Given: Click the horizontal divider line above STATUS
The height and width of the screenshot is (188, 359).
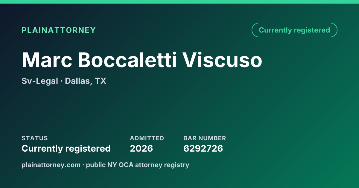Looking at the screenshot, I should (180, 126).
